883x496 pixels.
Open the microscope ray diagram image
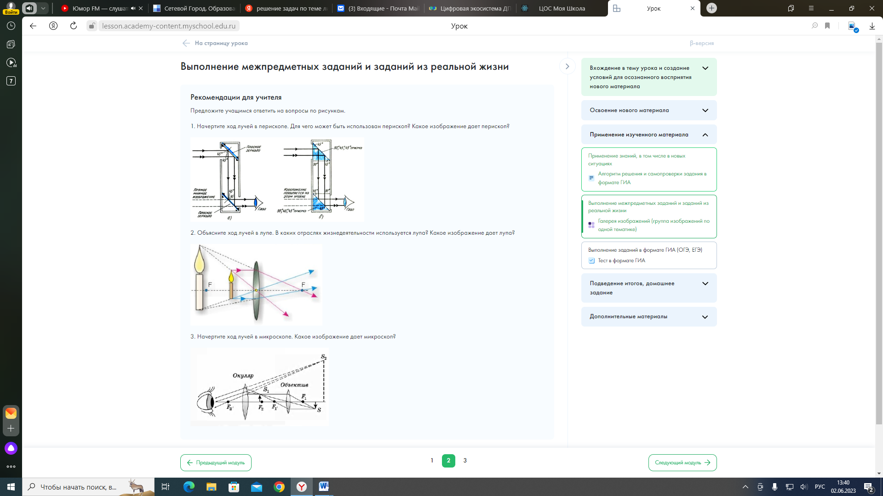pyautogui.click(x=259, y=387)
